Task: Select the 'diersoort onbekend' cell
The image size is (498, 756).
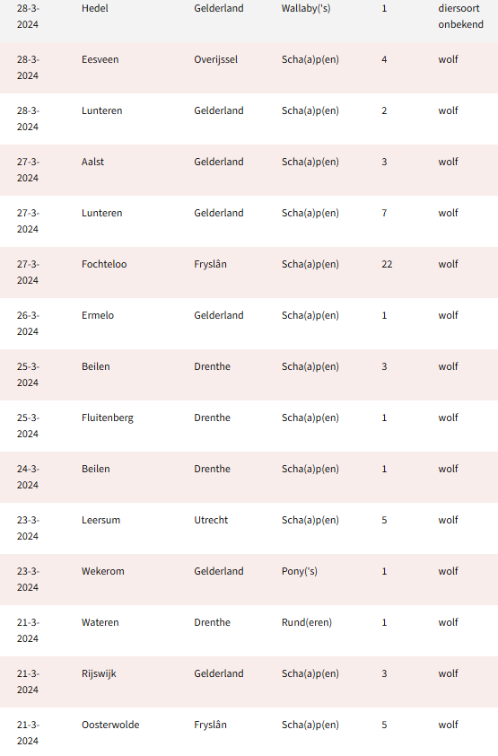Action: point(461,16)
